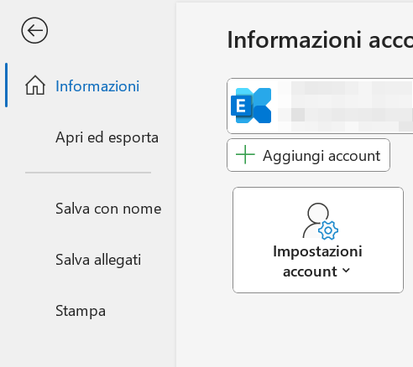This screenshot has height=367, width=413.
Task: Click the Exchange account logo
Action: [x=251, y=106]
